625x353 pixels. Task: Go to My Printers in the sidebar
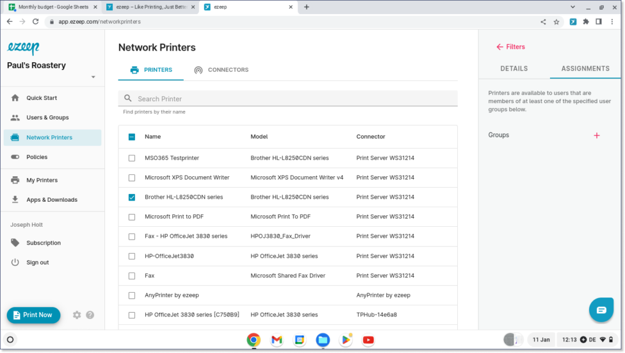pyautogui.click(x=42, y=180)
